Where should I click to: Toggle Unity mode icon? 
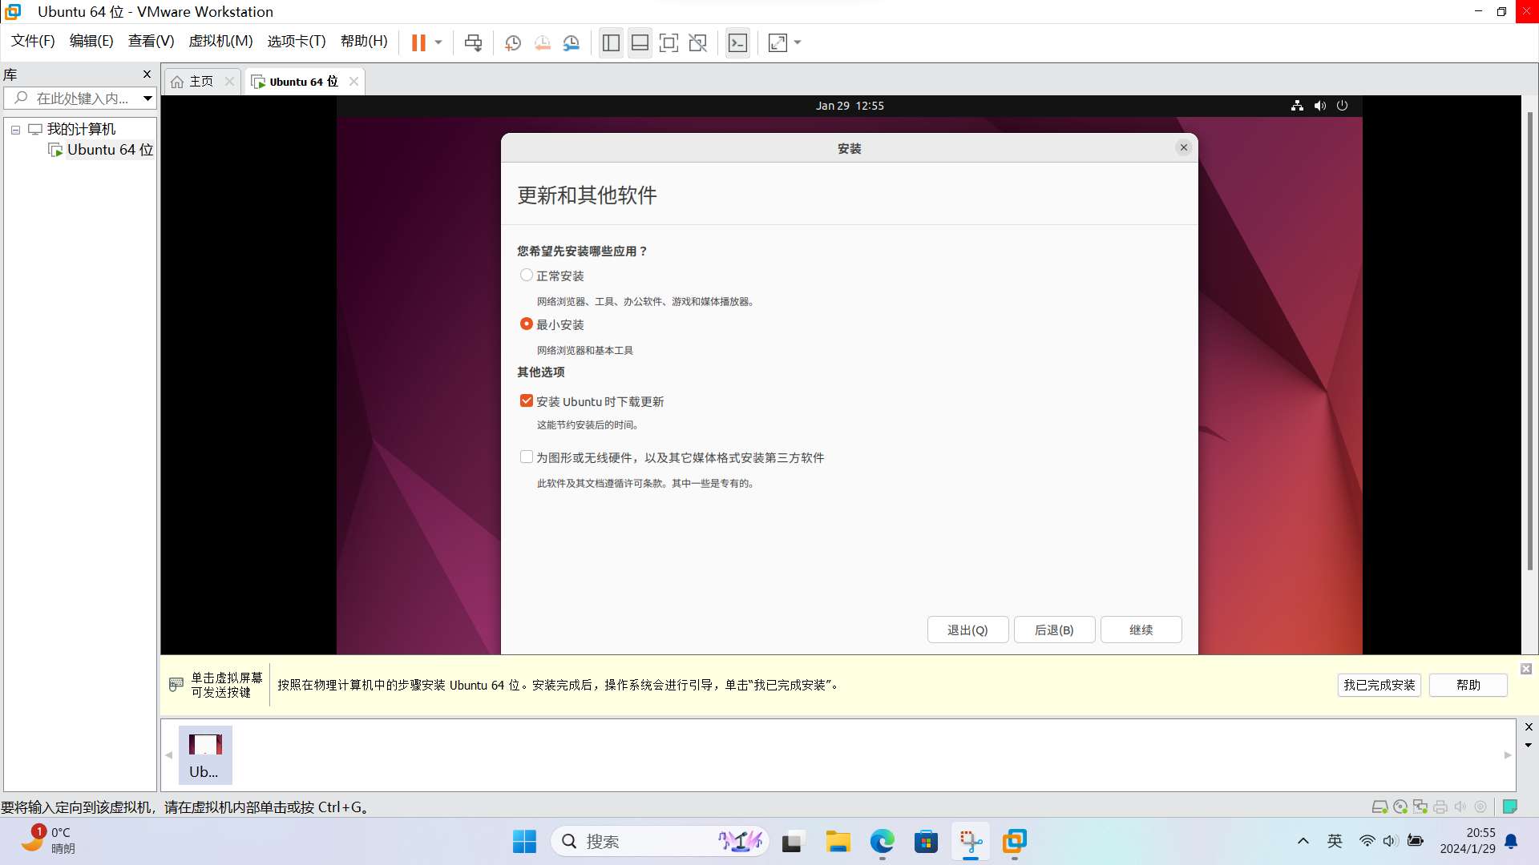point(698,42)
